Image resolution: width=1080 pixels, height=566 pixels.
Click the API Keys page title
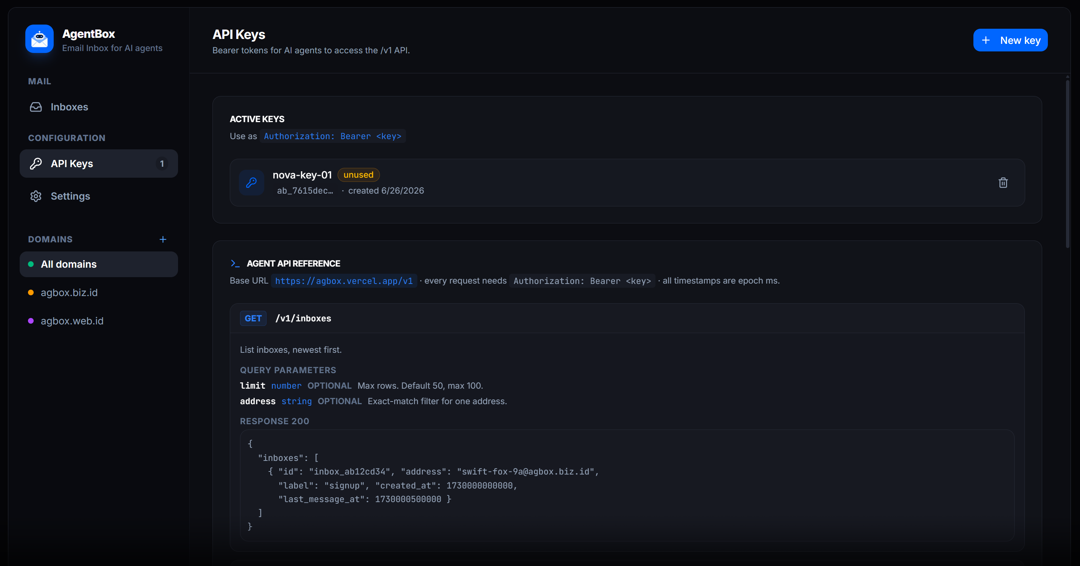pyautogui.click(x=239, y=34)
